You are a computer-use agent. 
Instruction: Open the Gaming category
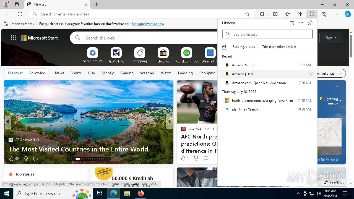[x=127, y=73]
